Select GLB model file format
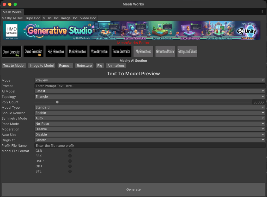 point(70,151)
